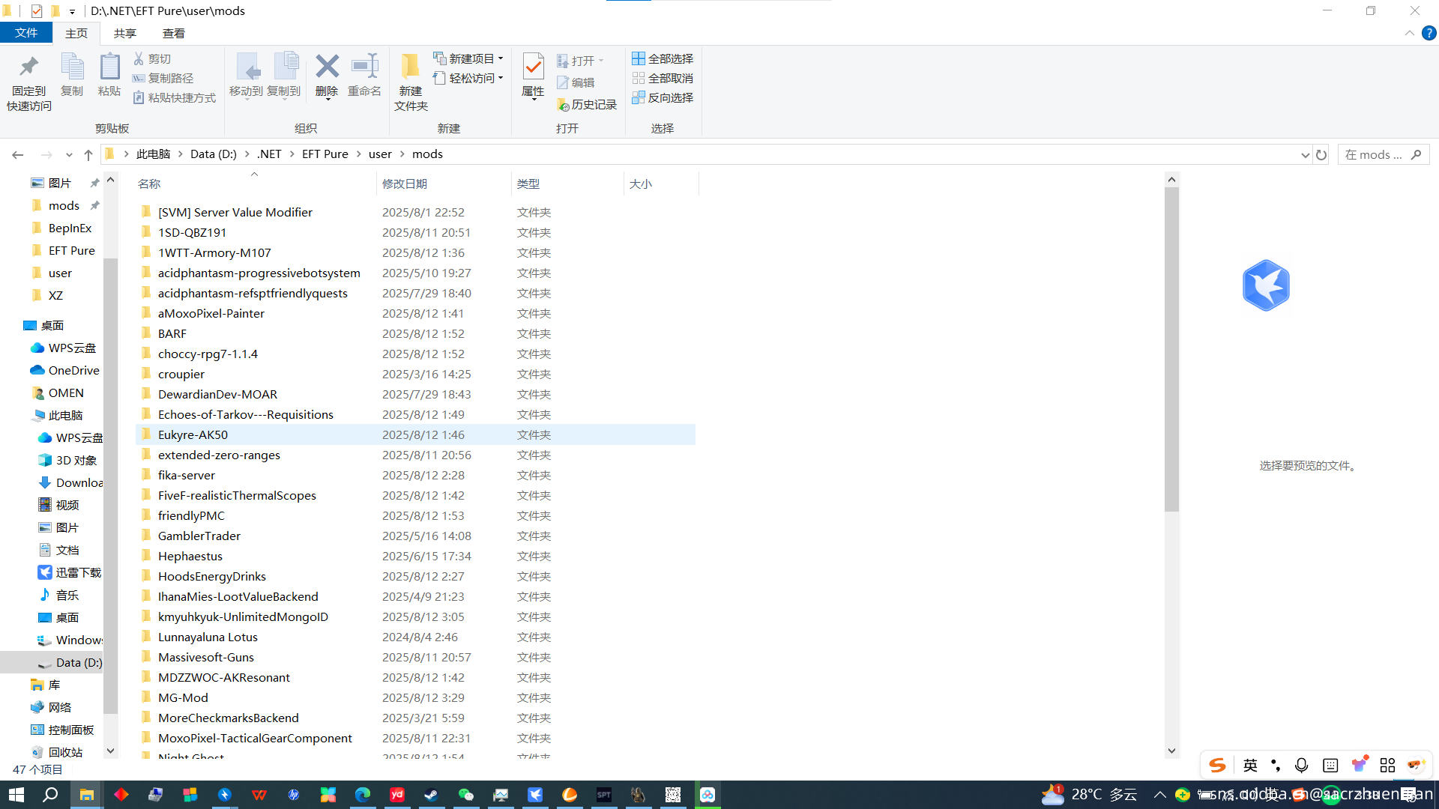Open Easy Access (轻松访问) dropdown

pyautogui.click(x=468, y=78)
